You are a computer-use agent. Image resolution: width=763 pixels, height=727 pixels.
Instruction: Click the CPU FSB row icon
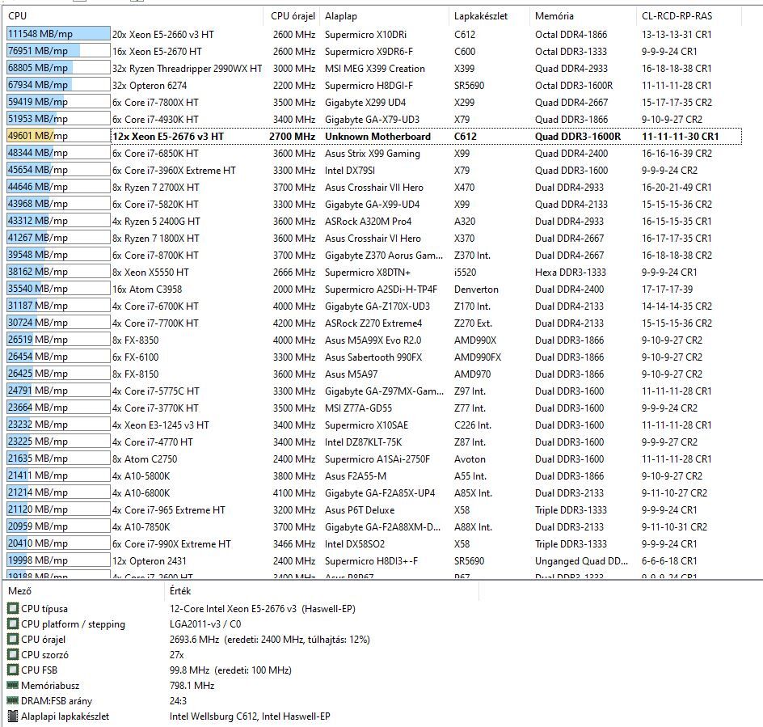pyautogui.click(x=13, y=670)
